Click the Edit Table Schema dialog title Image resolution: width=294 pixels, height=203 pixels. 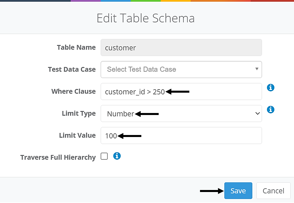tap(146, 18)
